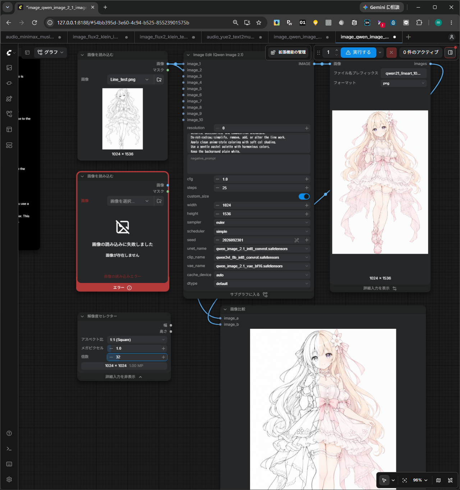Collapse the 解像度セレクター node
460x490 pixels.
[82, 316]
